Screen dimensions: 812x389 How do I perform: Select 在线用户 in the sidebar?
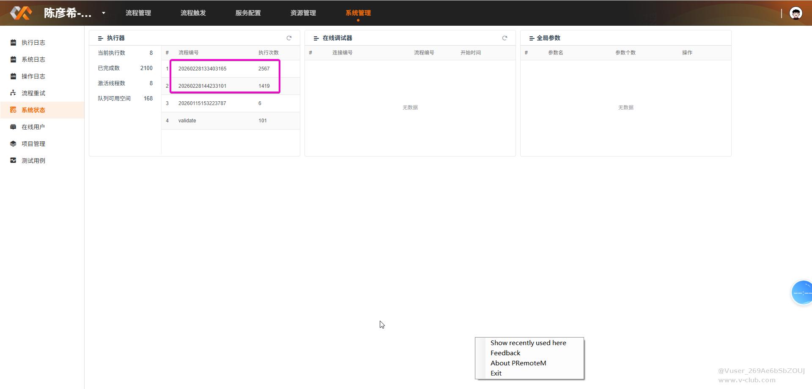tap(33, 127)
